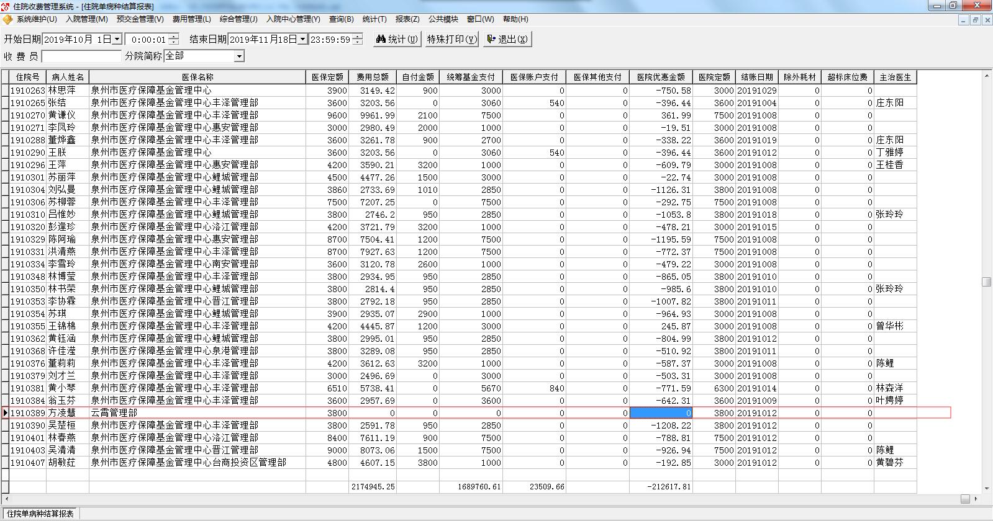Image resolution: width=993 pixels, height=521 pixels.
Task: Click the 自付金额 column header
Action: [x=418, y=78]
